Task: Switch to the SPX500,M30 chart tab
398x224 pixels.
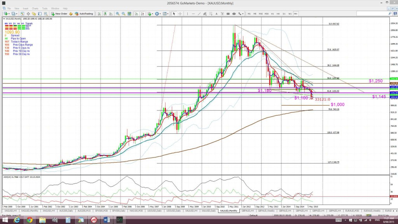Action: [x=101, y=211]
